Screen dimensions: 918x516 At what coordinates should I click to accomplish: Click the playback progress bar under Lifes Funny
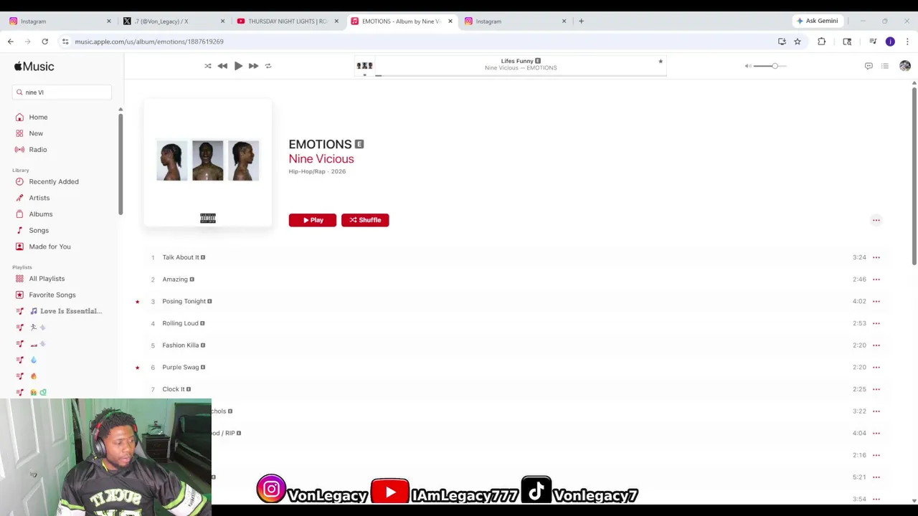(521, 75)
